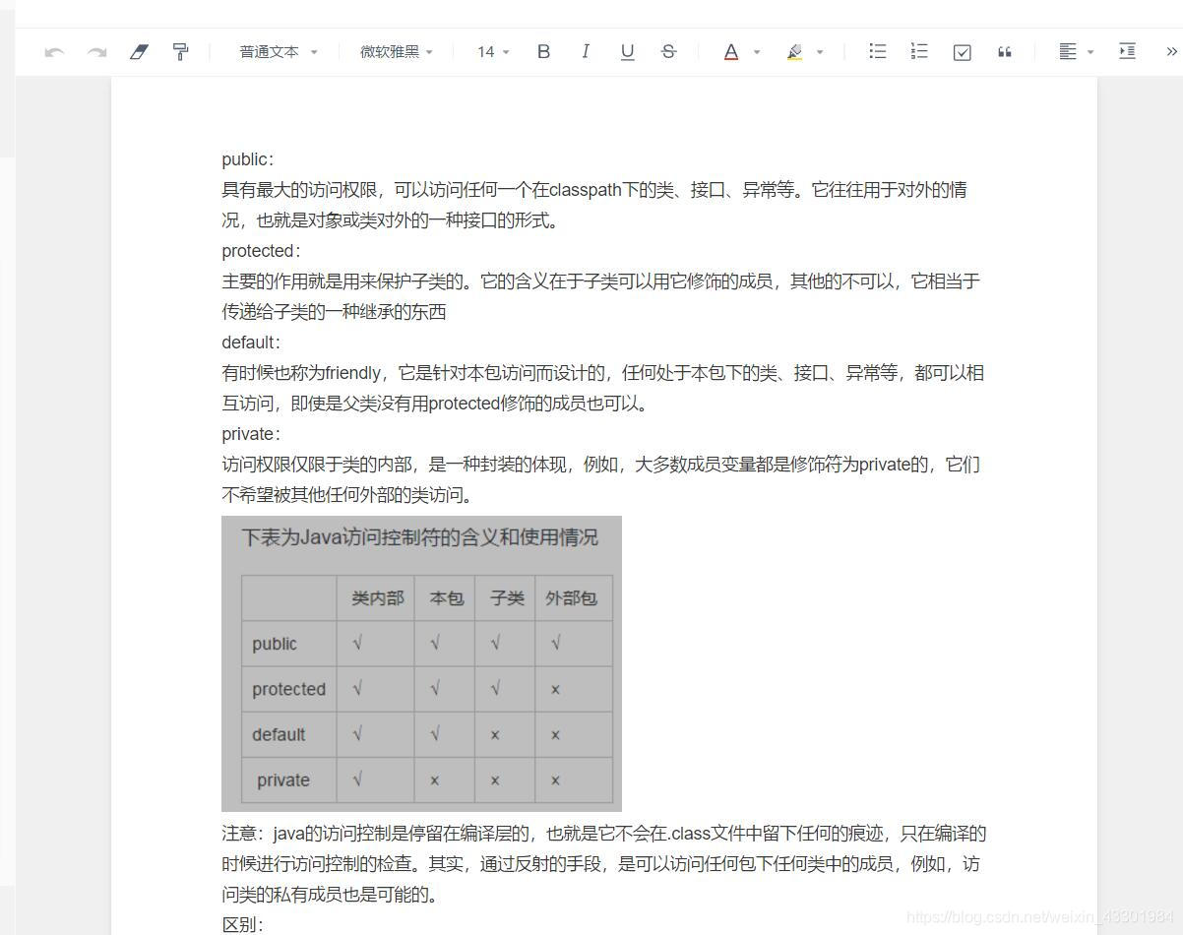This screenshot has width=1183, height=935.
Task: Click the '类内部' column header in table
Action: (378, 598)
